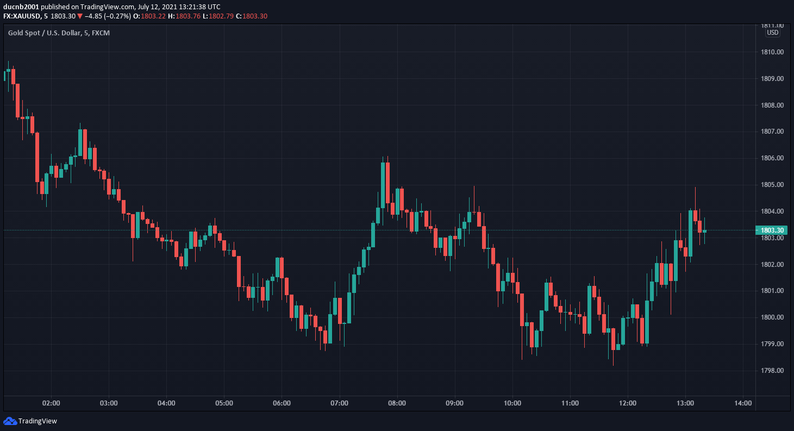Click the 1801.00 price axis label
Screen dimensions: 794x431
pos(772,291)
